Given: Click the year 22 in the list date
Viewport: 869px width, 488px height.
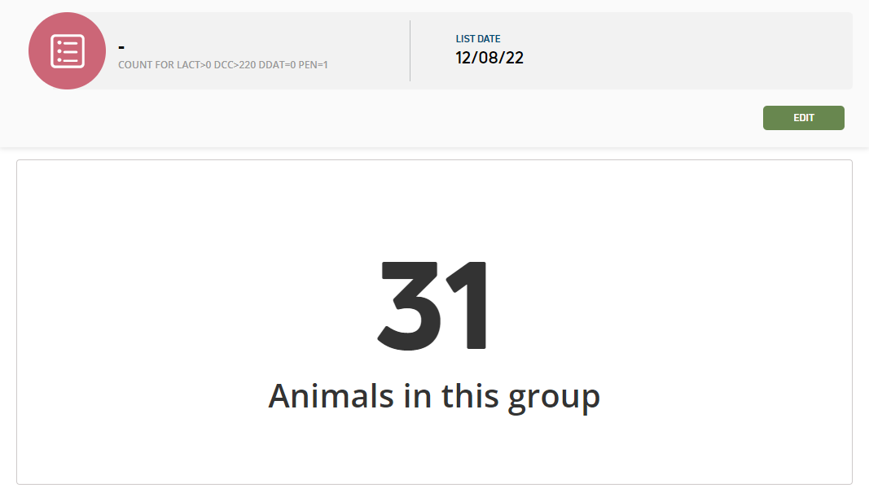Looking at the screenshot, I should point(515,58).
